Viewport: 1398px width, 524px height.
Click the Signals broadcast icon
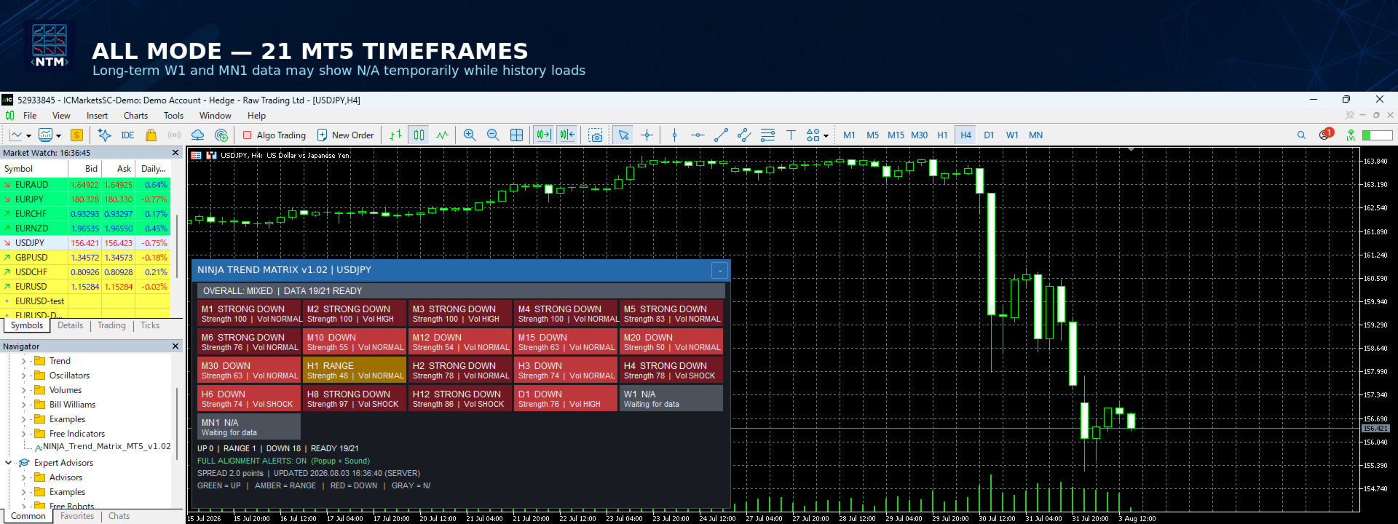point(174,135)
